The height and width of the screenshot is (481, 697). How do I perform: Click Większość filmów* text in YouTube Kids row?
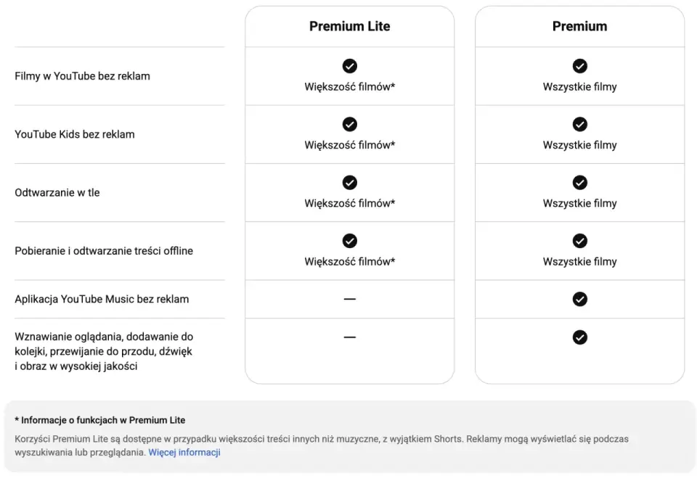coord(349,145)
